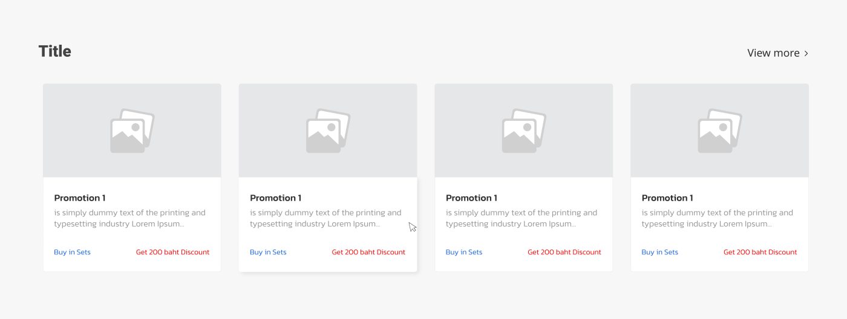Click the image placeholder icon in first card
This screenshot has width=847, height=319.
[x=132, y=130]
